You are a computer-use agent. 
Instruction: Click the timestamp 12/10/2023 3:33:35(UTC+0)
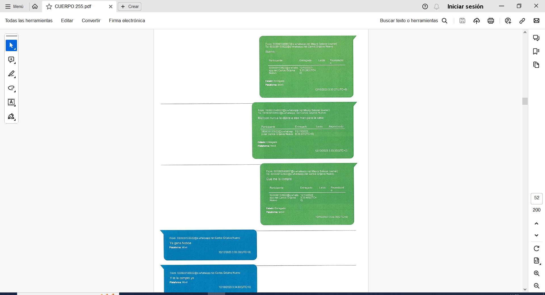331,150
